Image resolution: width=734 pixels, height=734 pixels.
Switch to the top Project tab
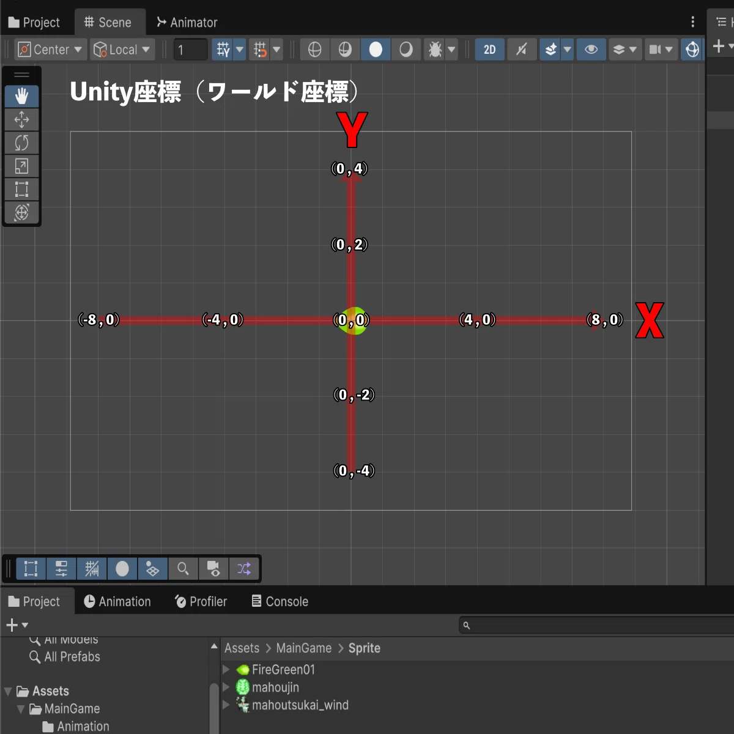(34, 23)
